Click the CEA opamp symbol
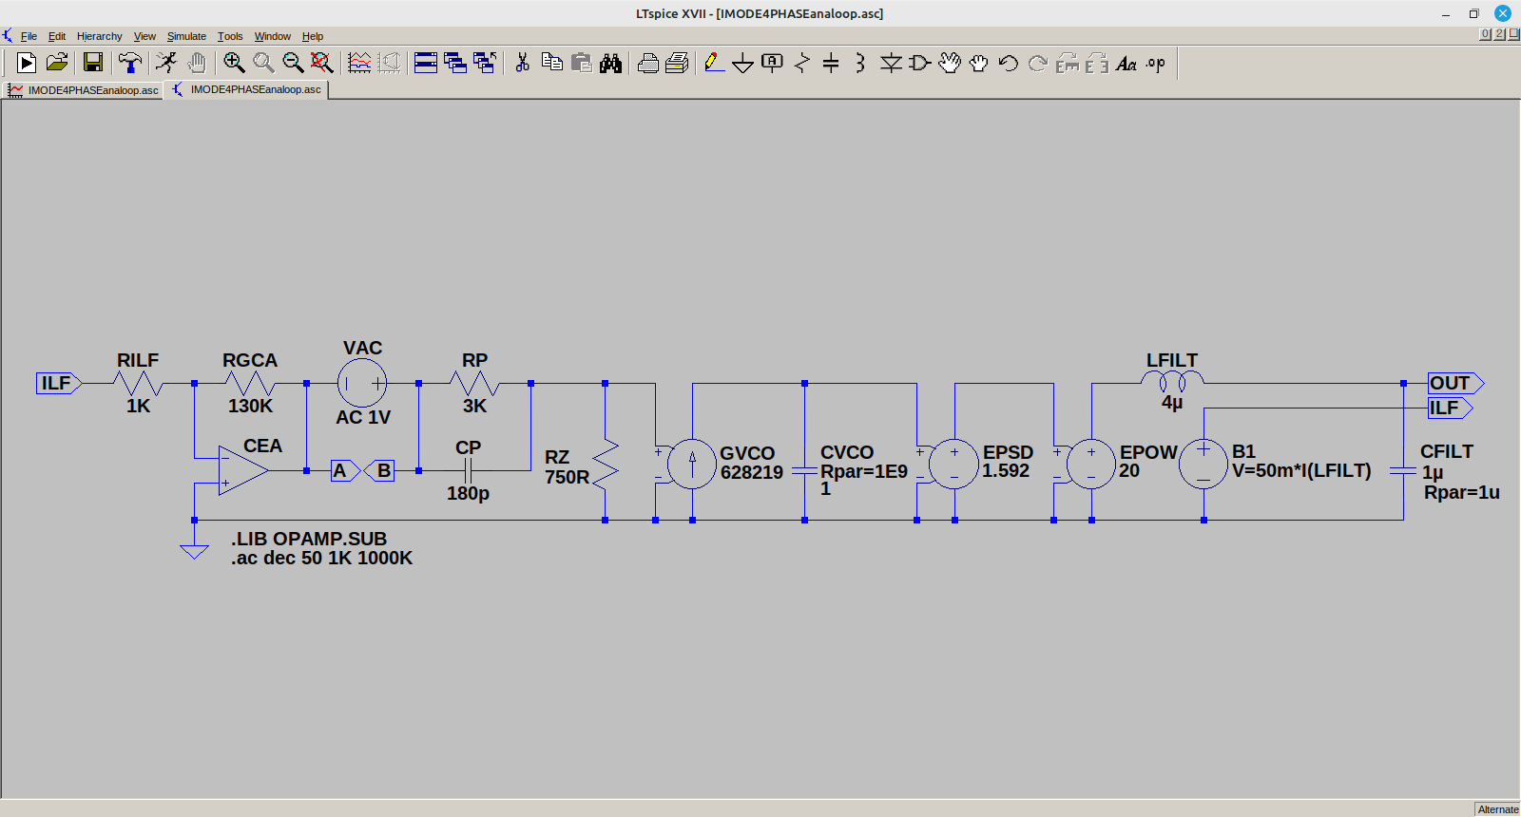 (x=242, y=470)
